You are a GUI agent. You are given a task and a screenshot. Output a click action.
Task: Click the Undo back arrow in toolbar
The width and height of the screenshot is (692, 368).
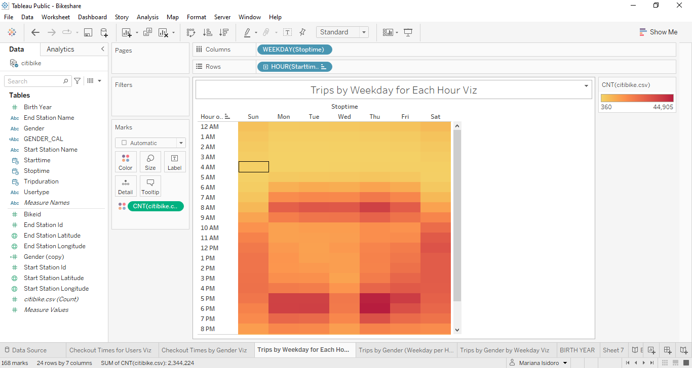pos(35,32)
